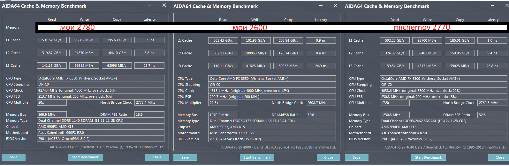The width and height of the screenshot is (509, 166).
Task: Select the L2 latency value 8.4 ns
Action: [321, 53]
